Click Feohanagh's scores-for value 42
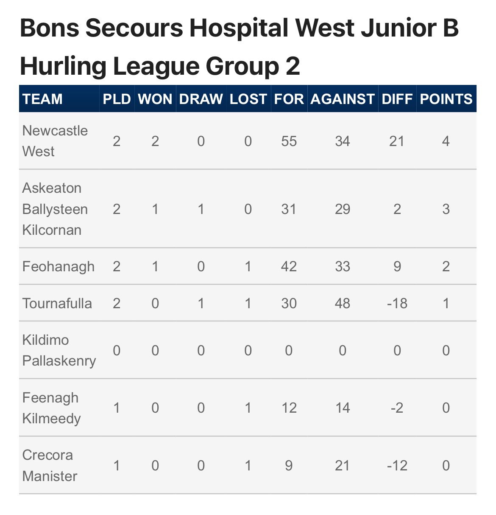 [289, 267]
